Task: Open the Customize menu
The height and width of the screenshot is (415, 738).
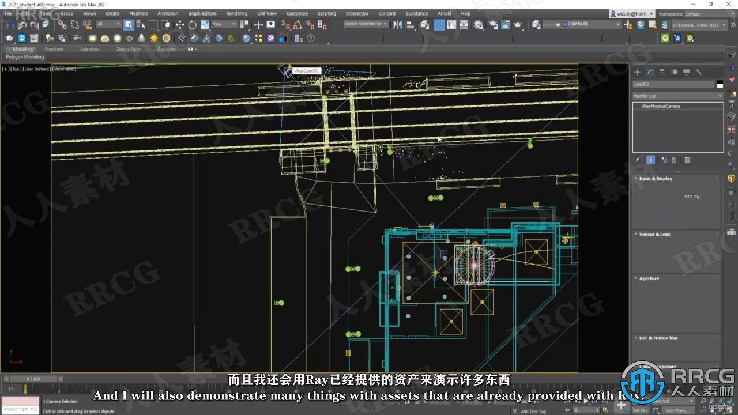Action: [x=297, y=13]
